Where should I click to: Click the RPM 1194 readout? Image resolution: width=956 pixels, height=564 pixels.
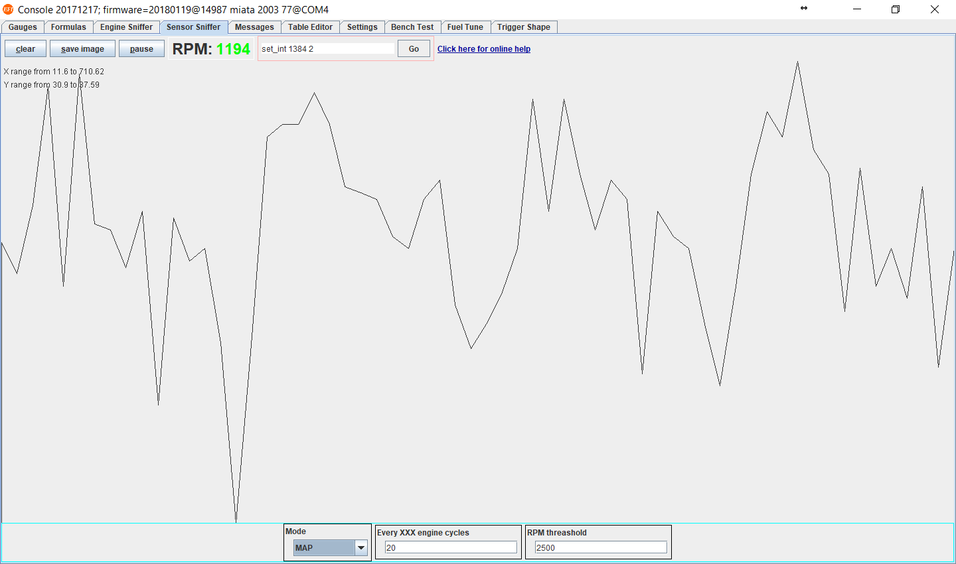[211, 49]
